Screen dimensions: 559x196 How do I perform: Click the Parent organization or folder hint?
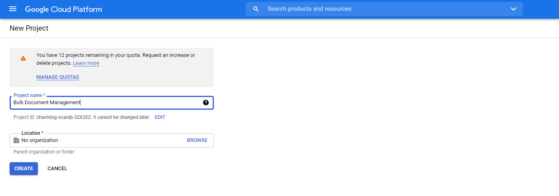44,152
